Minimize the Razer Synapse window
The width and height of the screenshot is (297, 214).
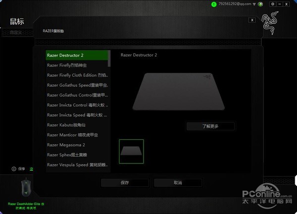click(x=280, y=4)
